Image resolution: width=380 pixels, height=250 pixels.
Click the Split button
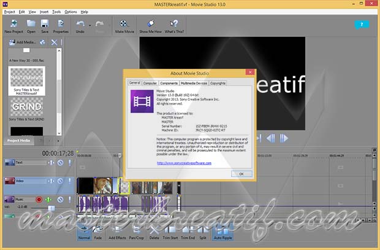pyautogui.click(x=203, y=233)
